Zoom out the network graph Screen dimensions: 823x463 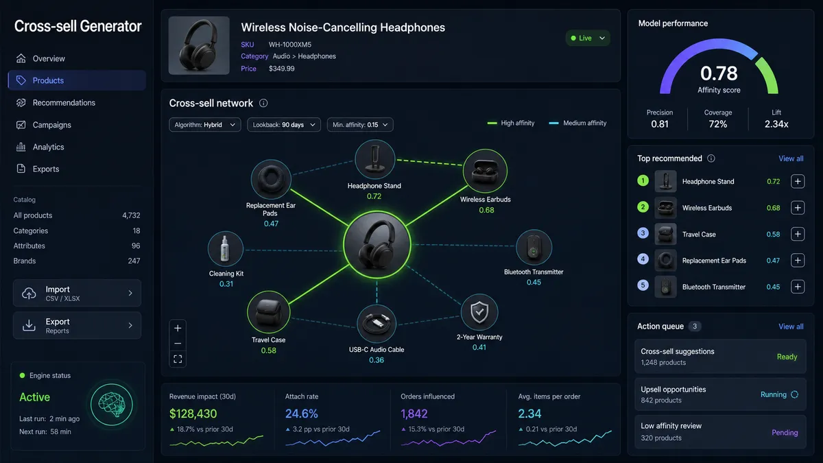178,343
